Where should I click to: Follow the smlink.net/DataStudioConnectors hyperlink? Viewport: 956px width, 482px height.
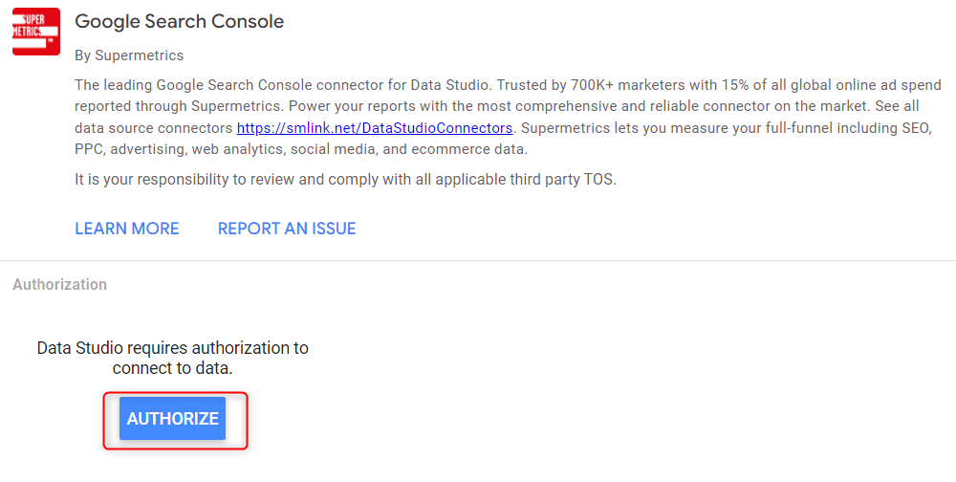coord(375,128)
